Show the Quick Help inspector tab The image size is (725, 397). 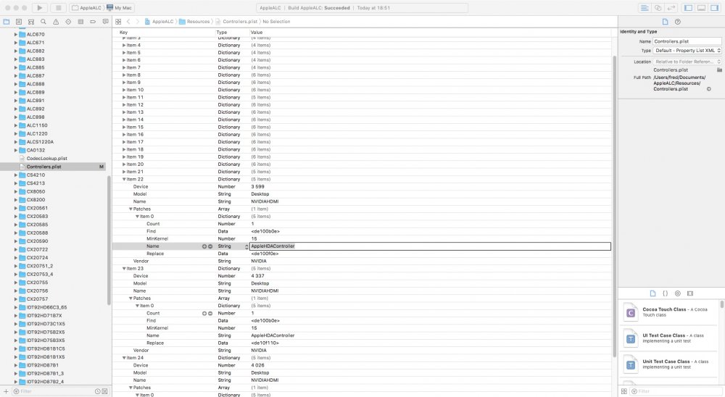point(677,22)
